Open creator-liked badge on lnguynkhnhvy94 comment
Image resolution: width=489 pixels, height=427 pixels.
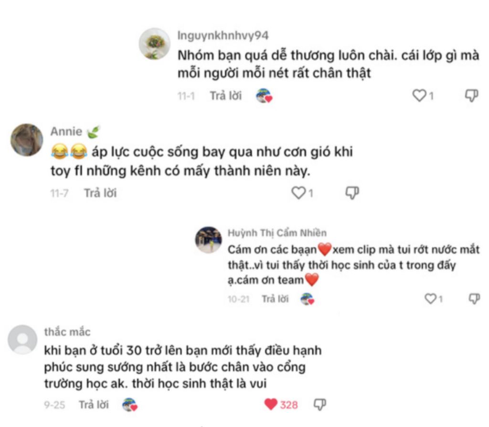pyautogui.click(x=264, y=96)
